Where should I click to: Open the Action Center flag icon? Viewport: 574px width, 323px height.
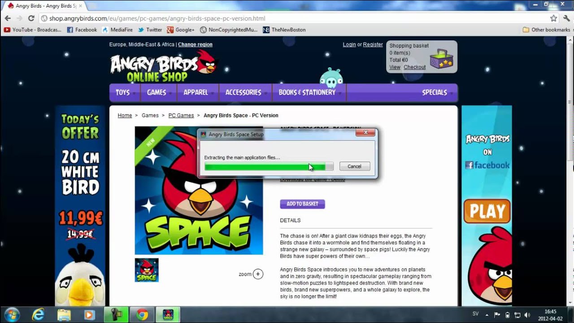(x=497, y=314)
